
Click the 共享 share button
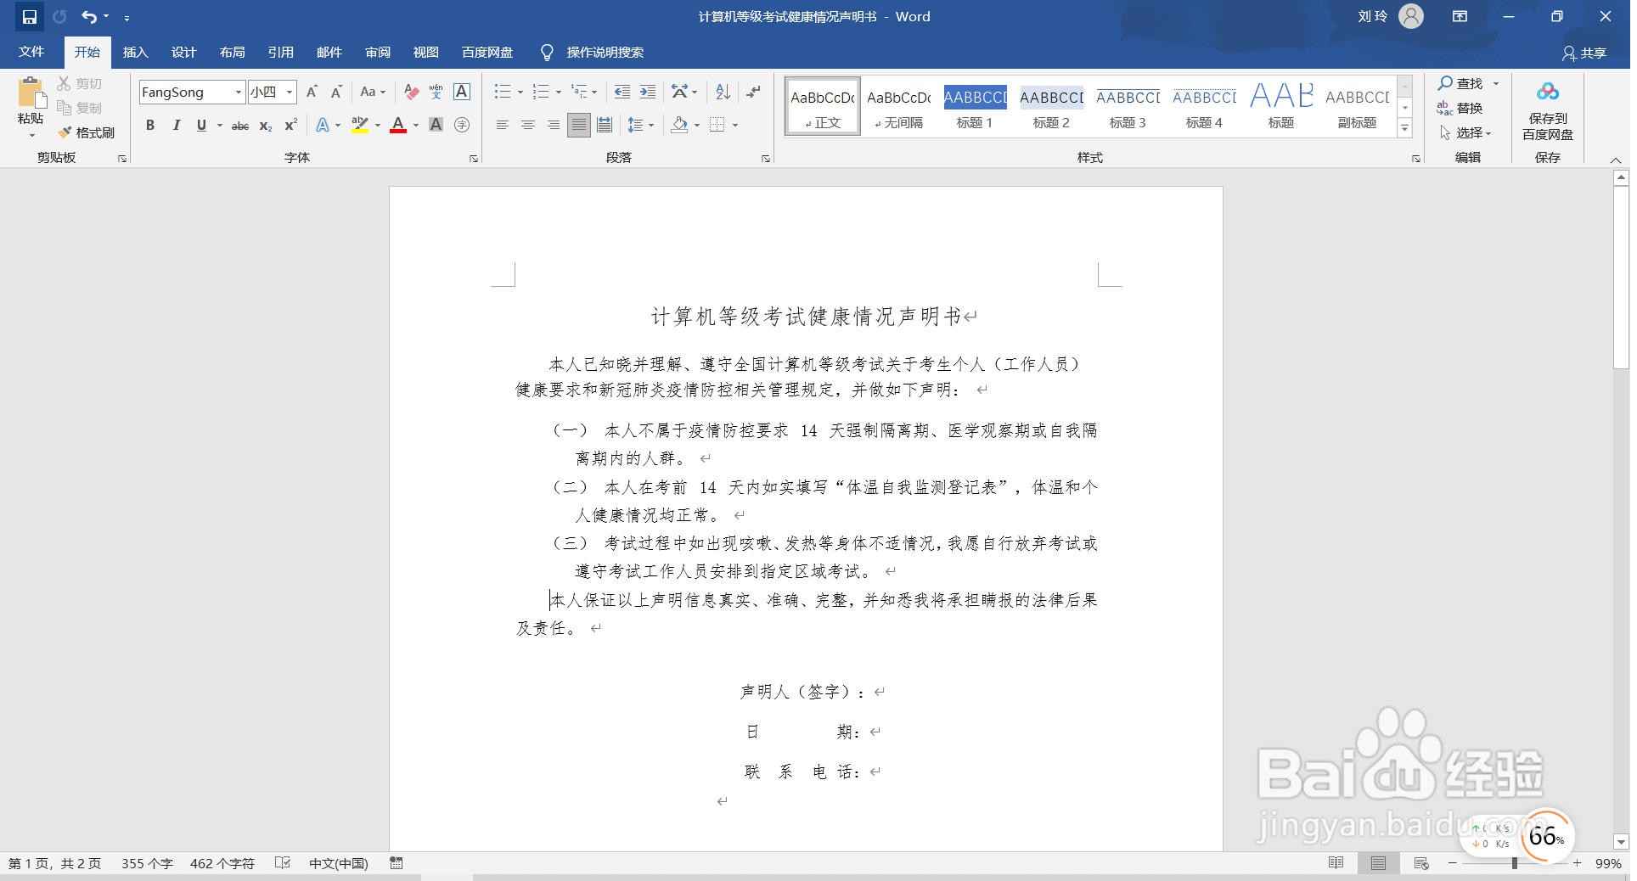tap(1584, 53)
